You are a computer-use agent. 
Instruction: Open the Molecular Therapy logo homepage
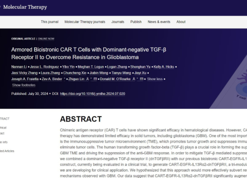pyautogui.click(x=25, y=7)
